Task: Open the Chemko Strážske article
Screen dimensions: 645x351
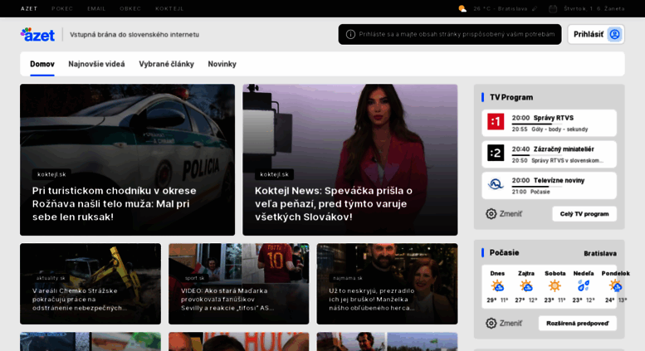Action: click(x=90, y=284)
